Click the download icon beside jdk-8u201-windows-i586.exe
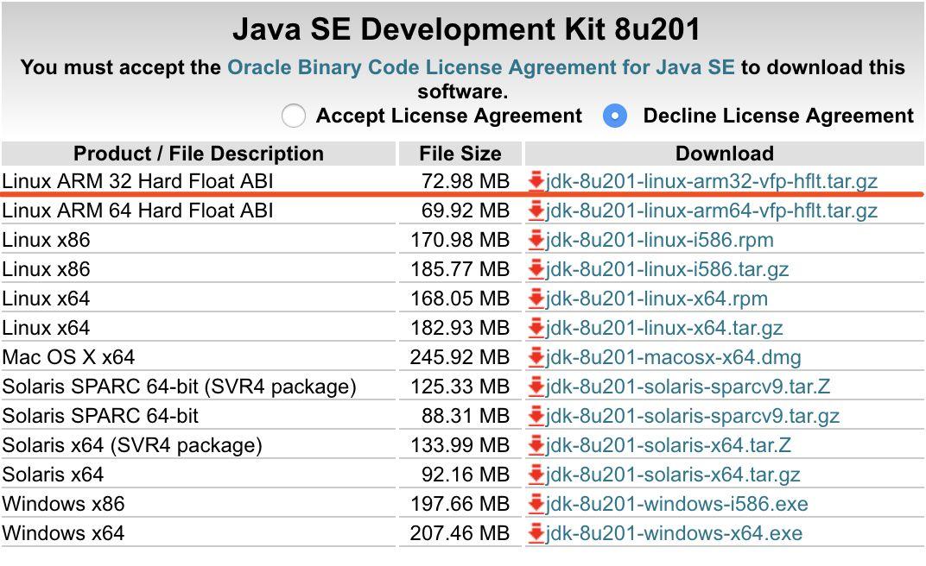Image resolution: width=926 pixels, height=566 pixels. point(536,503)
